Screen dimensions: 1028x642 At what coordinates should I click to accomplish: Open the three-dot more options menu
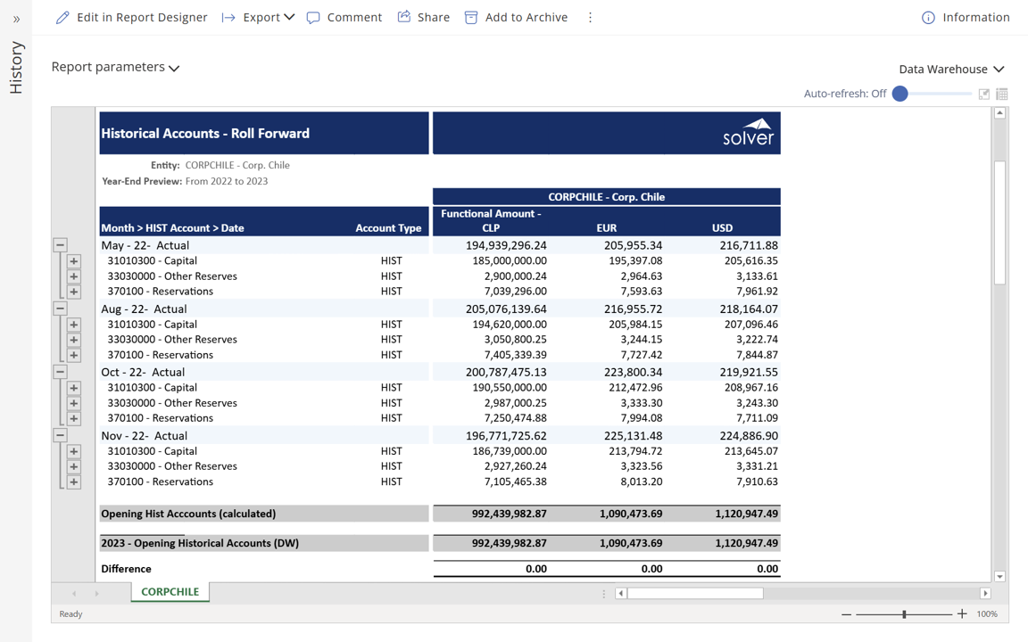click(x=590, y=18)
